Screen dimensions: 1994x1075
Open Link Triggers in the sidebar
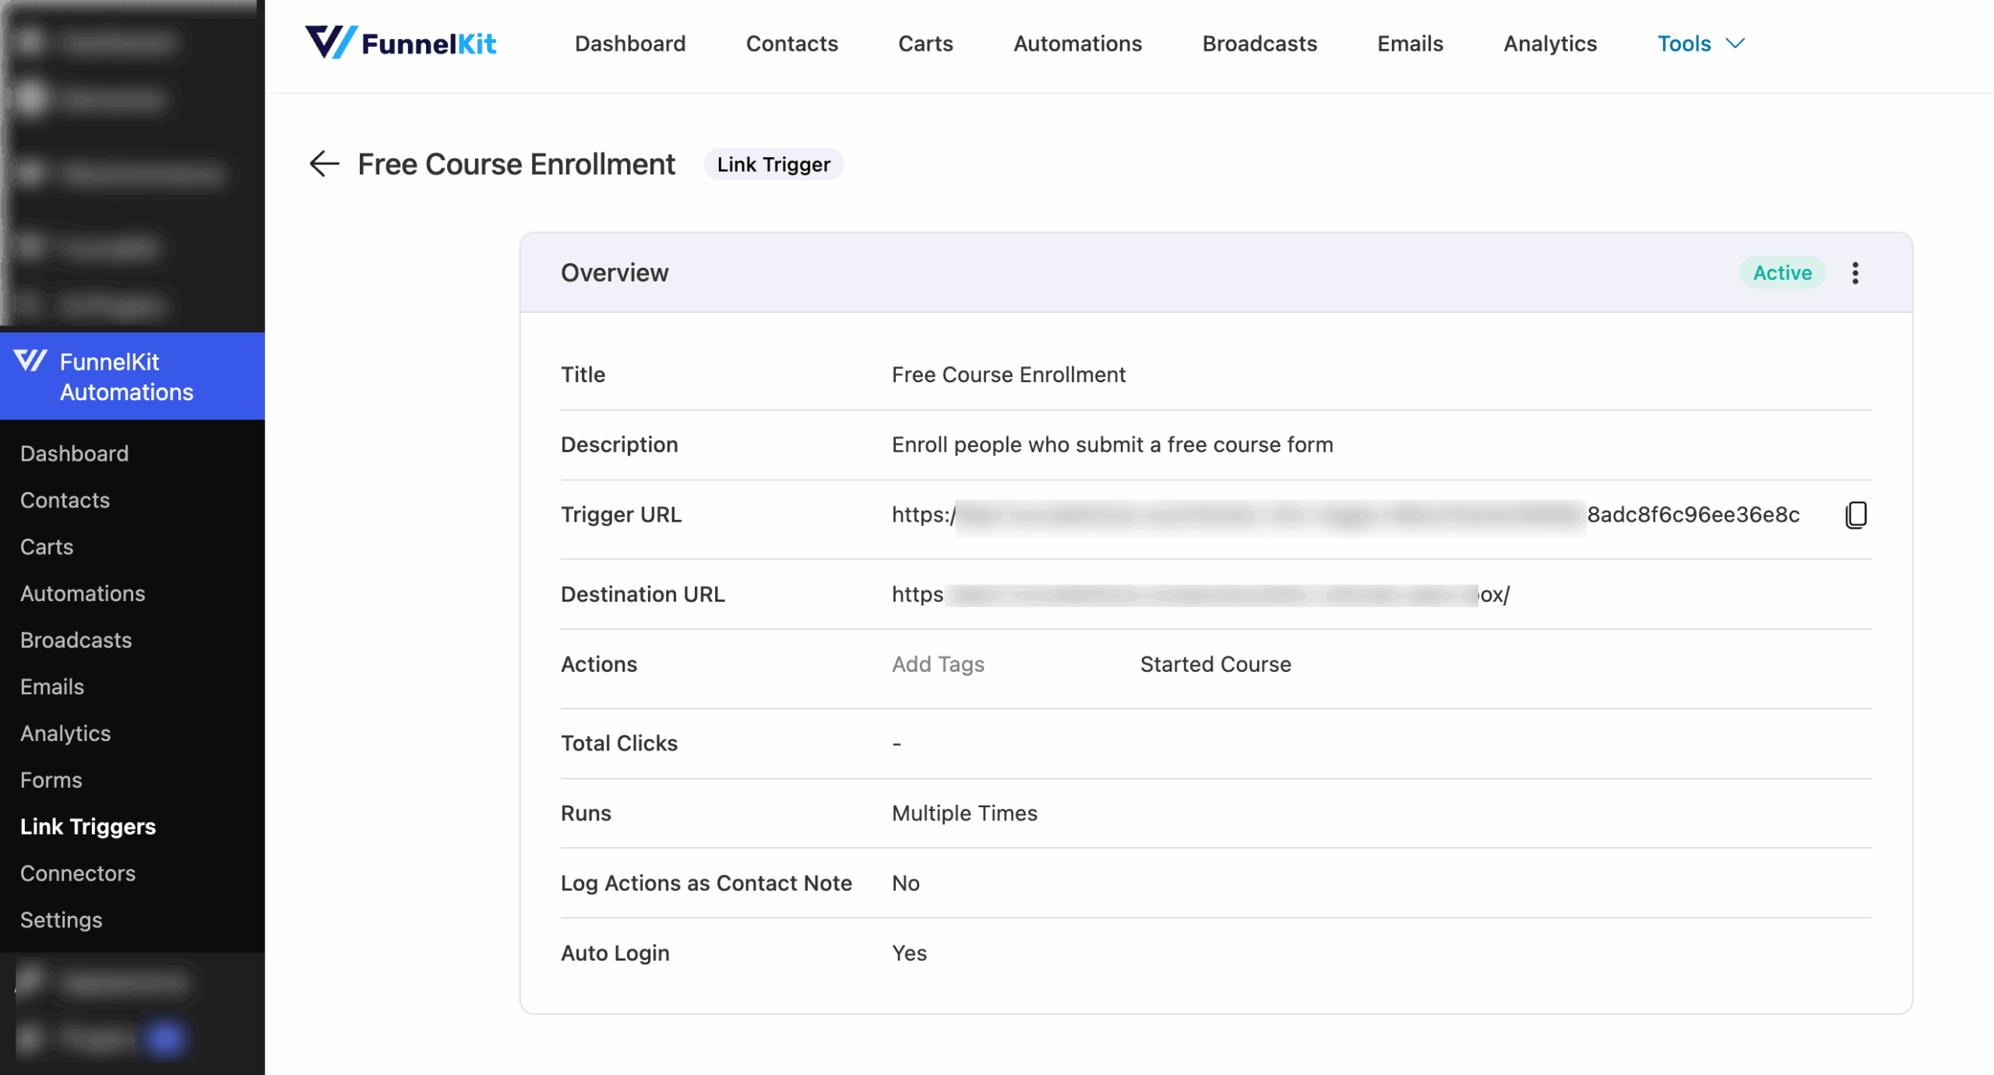pos(87,826)
